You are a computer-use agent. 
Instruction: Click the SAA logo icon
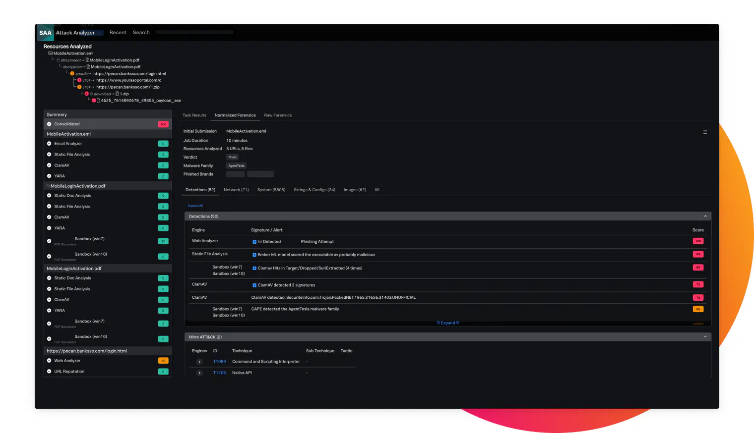coord(45,32)
